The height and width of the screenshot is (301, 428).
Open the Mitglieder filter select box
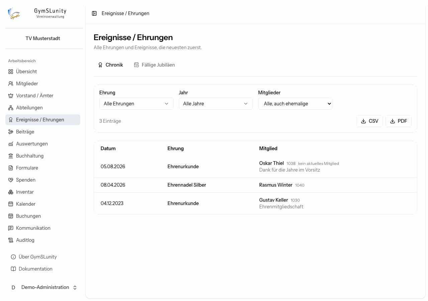click(295, 104)
